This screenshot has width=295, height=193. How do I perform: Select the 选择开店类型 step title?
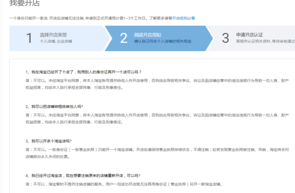pyautogui.click(x=53, y=35)
